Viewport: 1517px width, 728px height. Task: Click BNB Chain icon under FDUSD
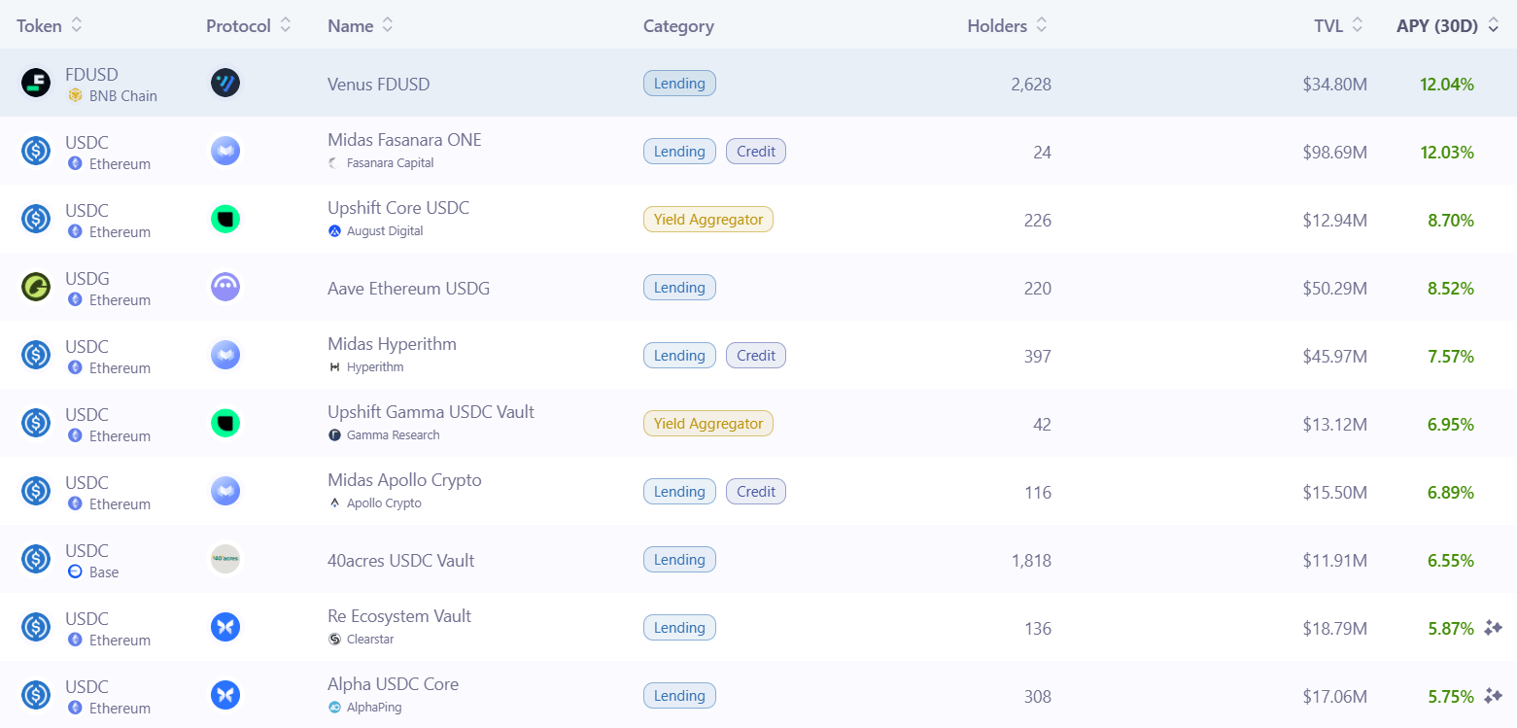pos(75,96)
